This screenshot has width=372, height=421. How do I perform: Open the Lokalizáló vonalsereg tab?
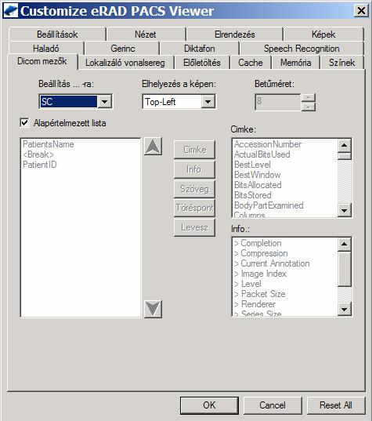[x=125, y=63]
